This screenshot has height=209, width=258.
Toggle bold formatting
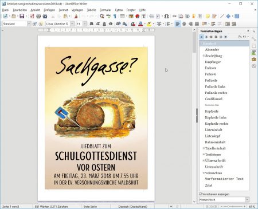coord(92,24)
